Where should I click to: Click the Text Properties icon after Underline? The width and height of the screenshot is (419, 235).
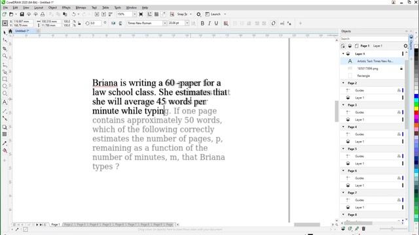pyautogui.click(x=226, y=23)
